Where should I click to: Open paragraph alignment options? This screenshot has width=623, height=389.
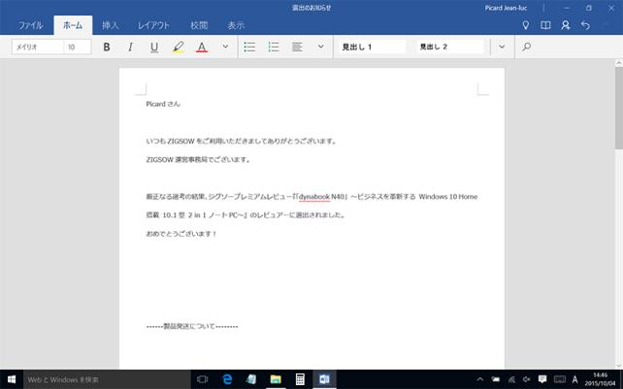[x=297, y=47]
